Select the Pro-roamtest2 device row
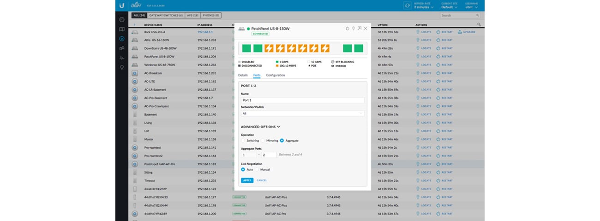600x221 pixels. pos(307,156)
